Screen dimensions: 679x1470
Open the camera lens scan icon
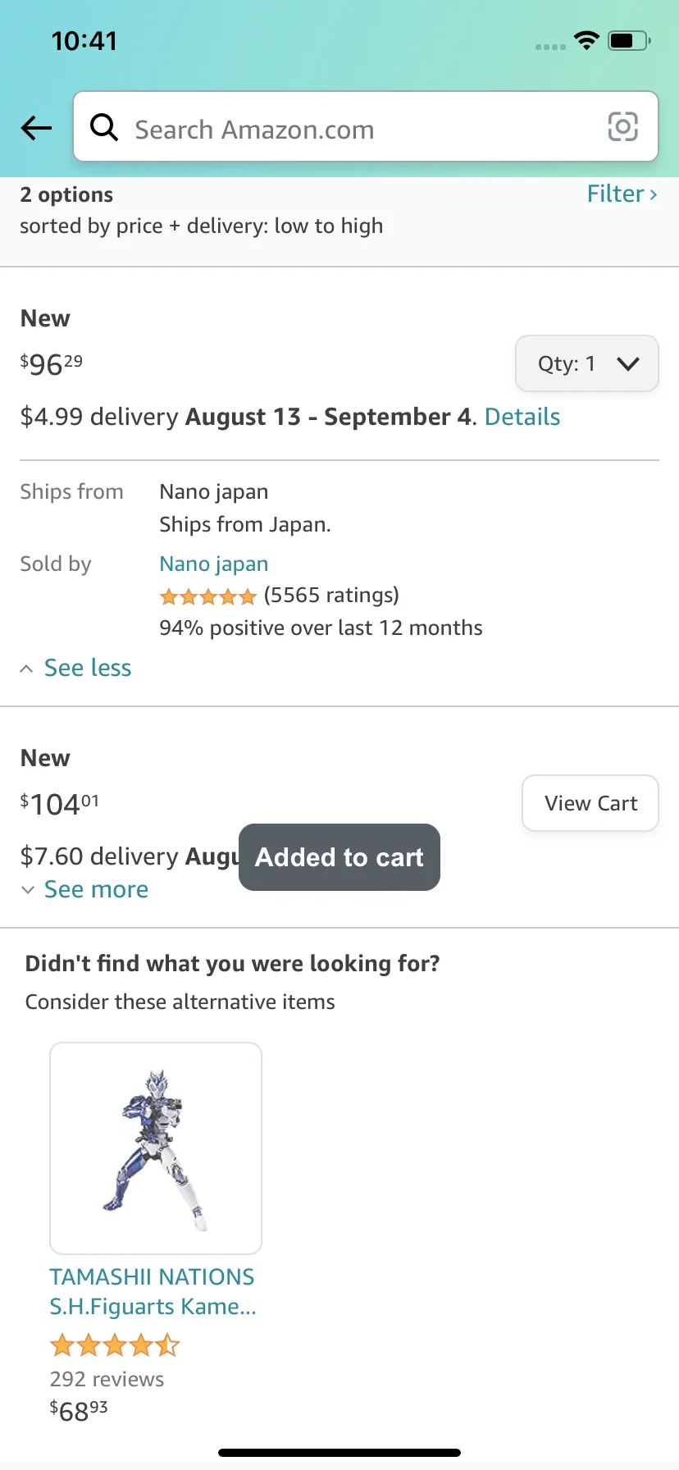(x=622, y=127)
